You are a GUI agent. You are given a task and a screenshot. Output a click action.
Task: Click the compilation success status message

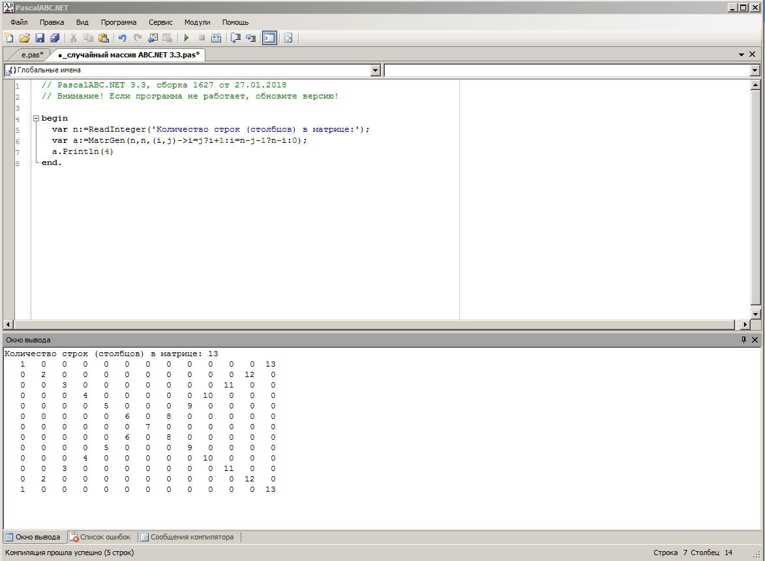69,553
